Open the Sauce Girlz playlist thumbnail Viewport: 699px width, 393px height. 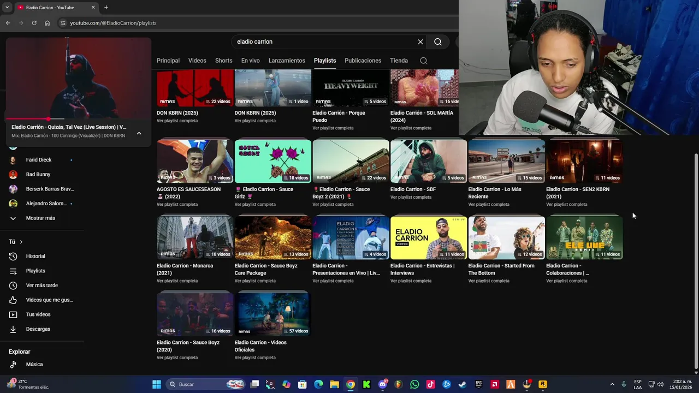click(x=273, y=161)
